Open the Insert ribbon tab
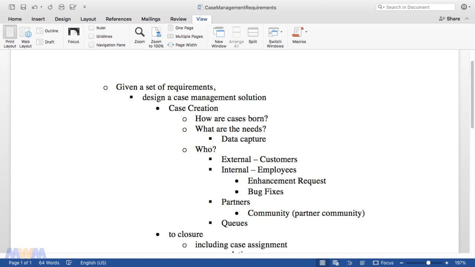 coord(38,19)
